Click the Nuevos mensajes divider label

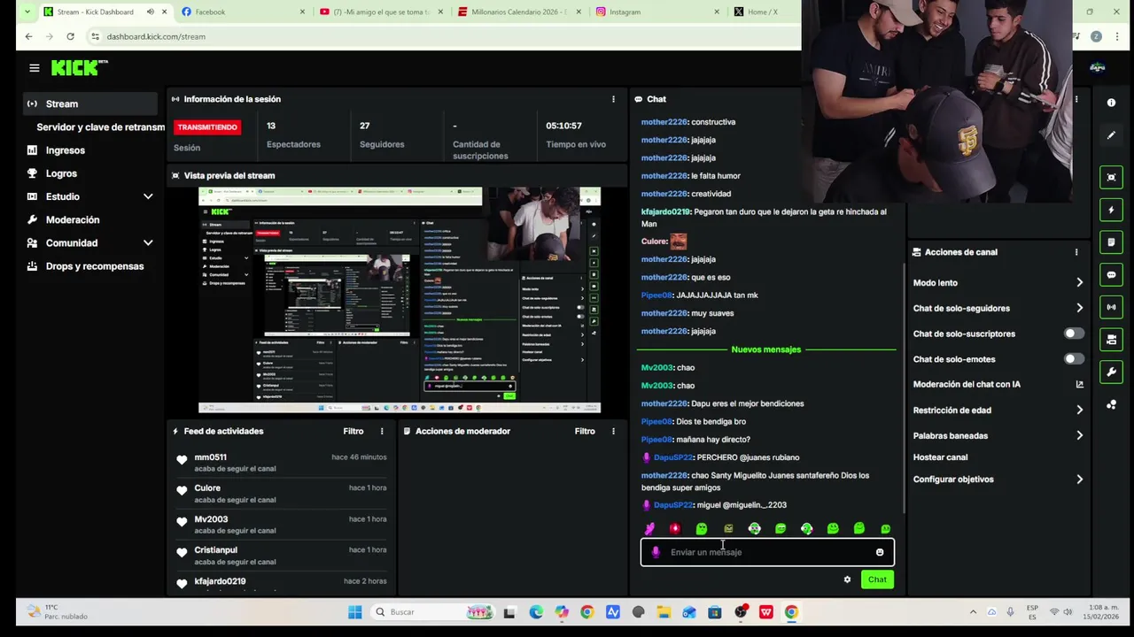click(x=765, y=349)
